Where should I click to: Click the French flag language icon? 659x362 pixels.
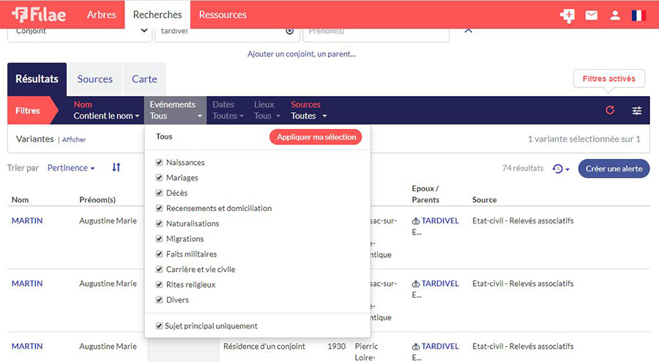point(638,15)
